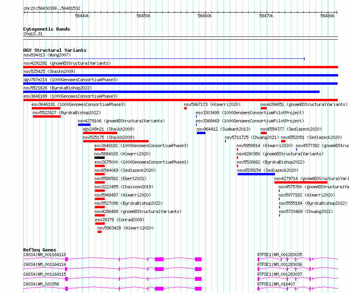Select the blue nsv525425 Shaikh2009 variant bar

coord(180,75)
